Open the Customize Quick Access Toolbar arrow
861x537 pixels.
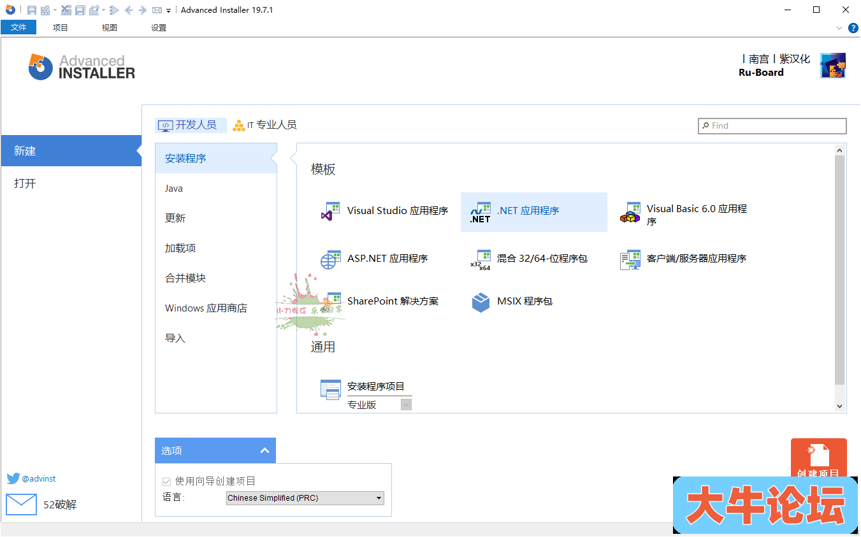click(x=168, y=10)
